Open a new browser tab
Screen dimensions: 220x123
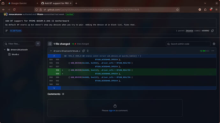point(76,3)
